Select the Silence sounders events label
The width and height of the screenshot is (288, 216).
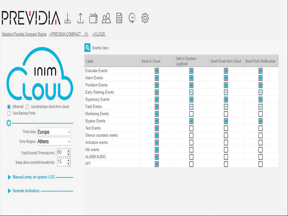[101, 135]
